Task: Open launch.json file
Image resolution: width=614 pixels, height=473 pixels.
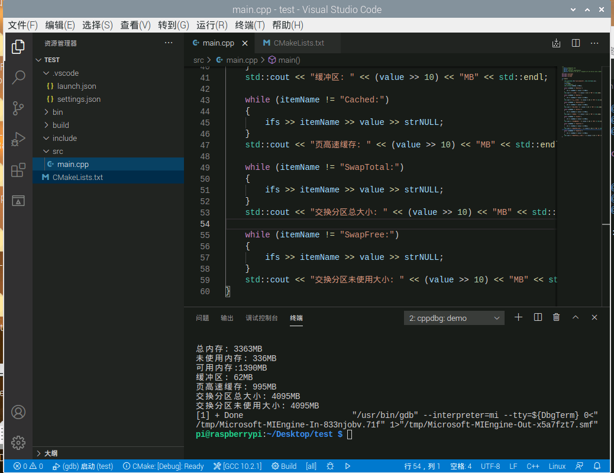Action: click(108, 86)
